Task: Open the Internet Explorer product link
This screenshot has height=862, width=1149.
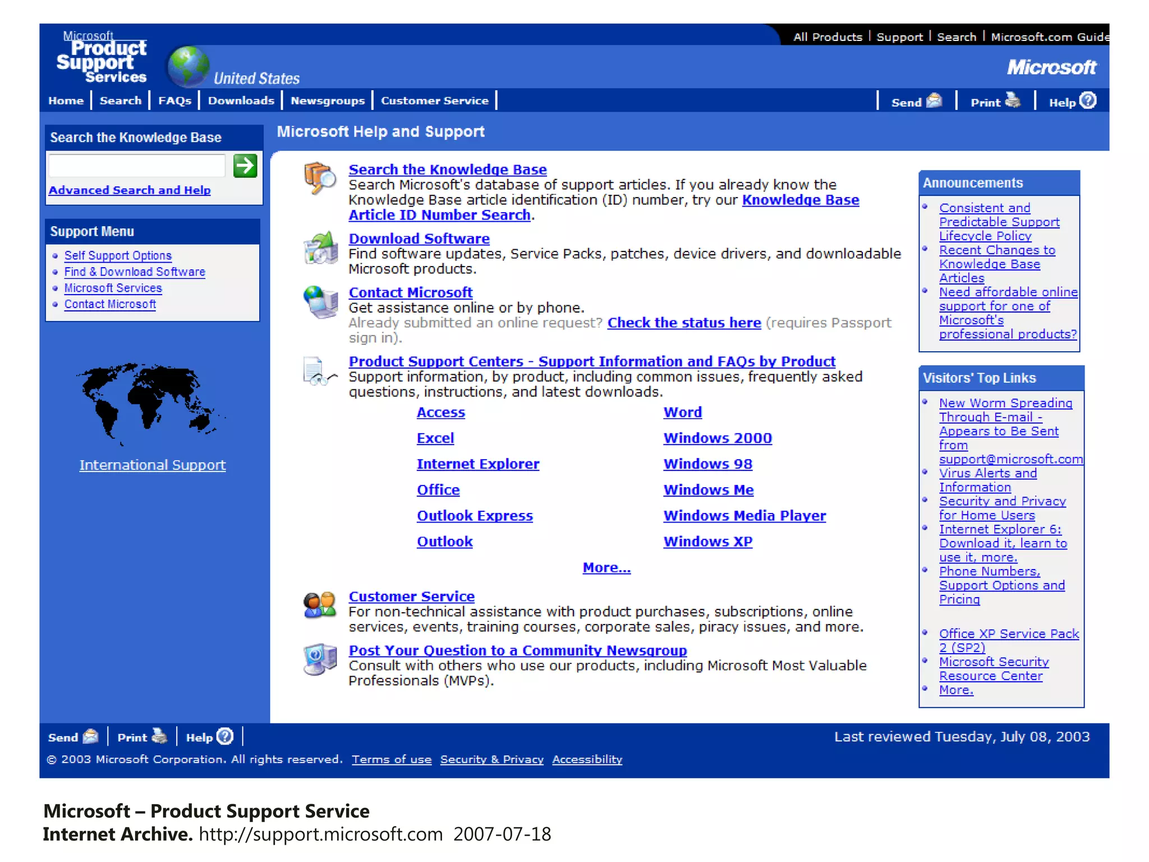Action: coord(478,464)
